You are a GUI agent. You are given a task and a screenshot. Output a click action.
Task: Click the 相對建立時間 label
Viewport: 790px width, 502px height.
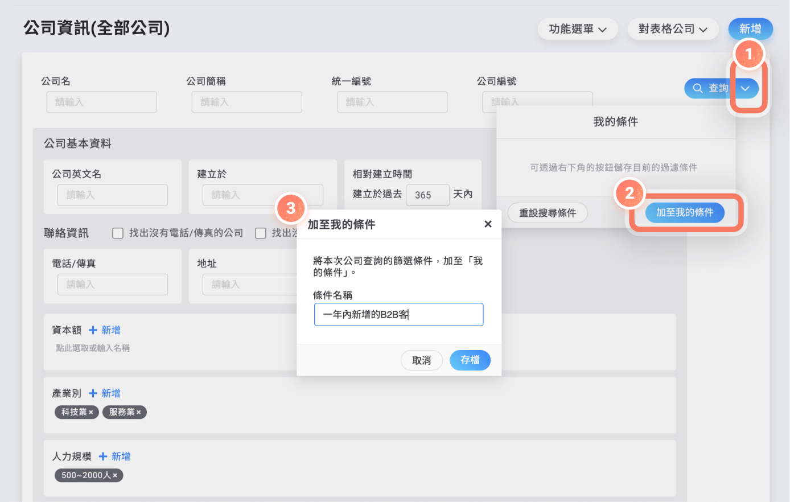tap(382, 174)
